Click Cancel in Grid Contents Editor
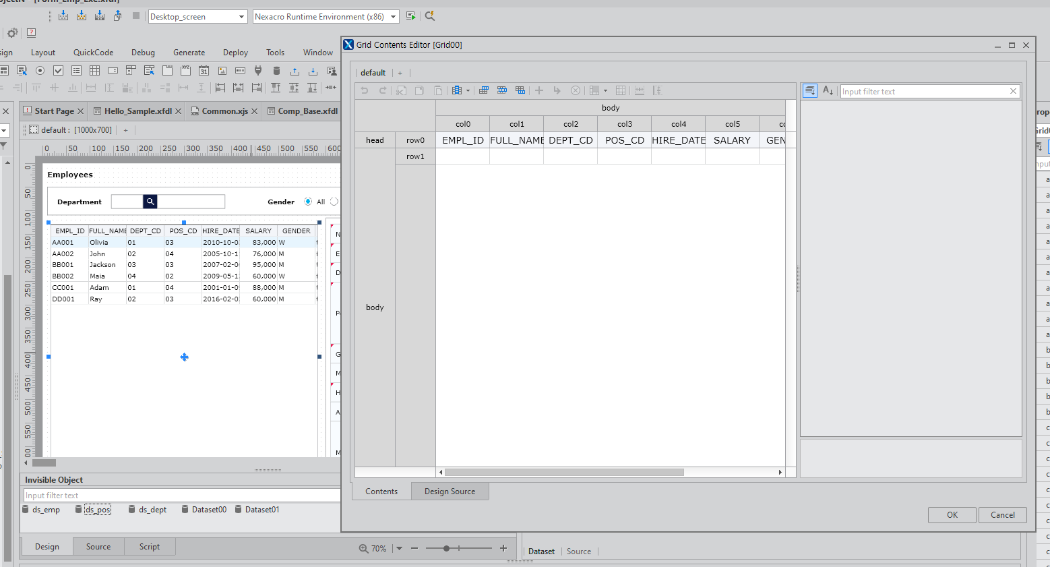Screen dimensions: 1050x567 [x=1002, y=514]
